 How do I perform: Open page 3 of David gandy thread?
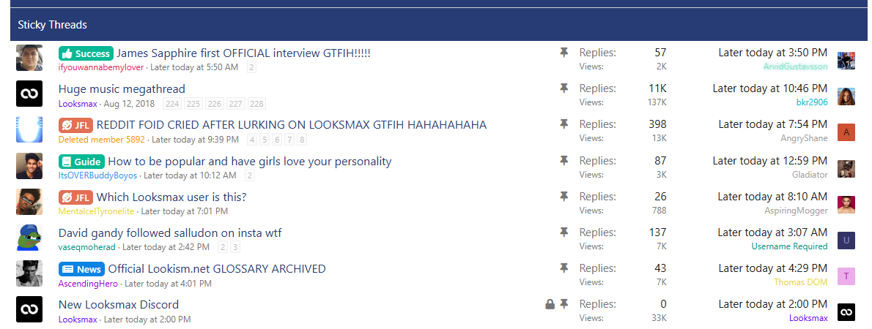tap(235, 247)
